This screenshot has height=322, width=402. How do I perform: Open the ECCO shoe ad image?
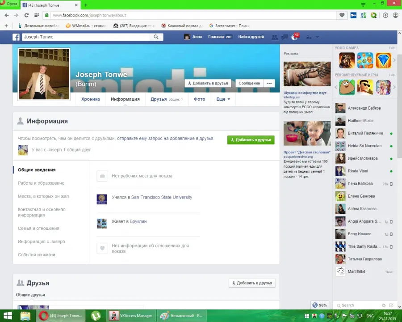point(307,74)
